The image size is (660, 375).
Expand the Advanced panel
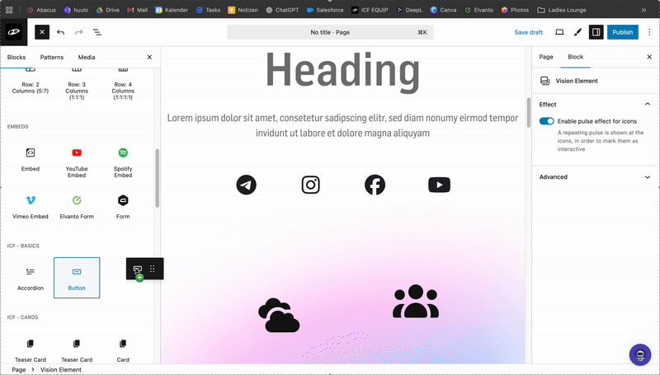tap(595, 177)
